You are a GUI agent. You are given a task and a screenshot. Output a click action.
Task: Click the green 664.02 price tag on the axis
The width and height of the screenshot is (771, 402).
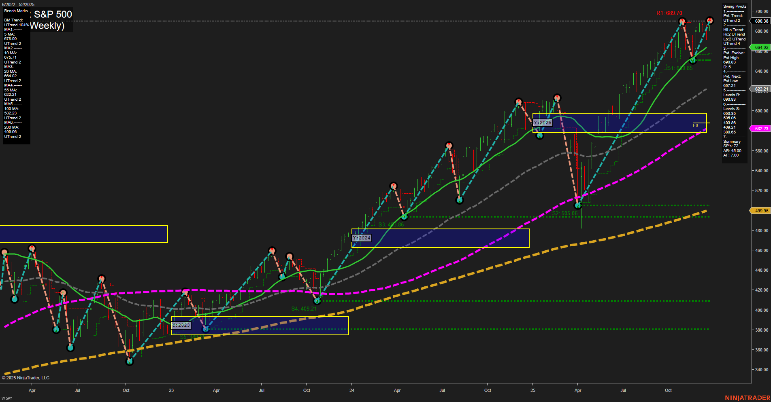(760, 47)
